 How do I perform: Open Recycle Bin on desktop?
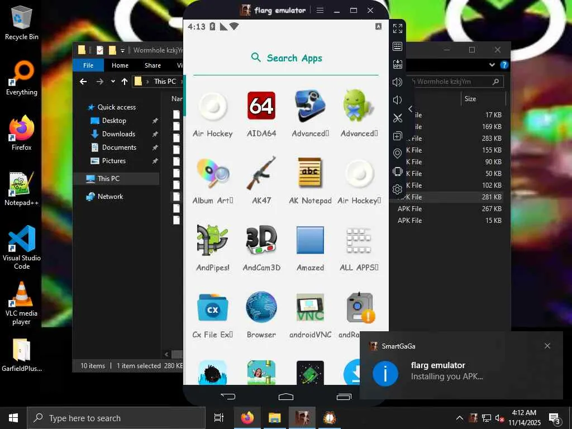pyautogui.click(x=22, y=22)
